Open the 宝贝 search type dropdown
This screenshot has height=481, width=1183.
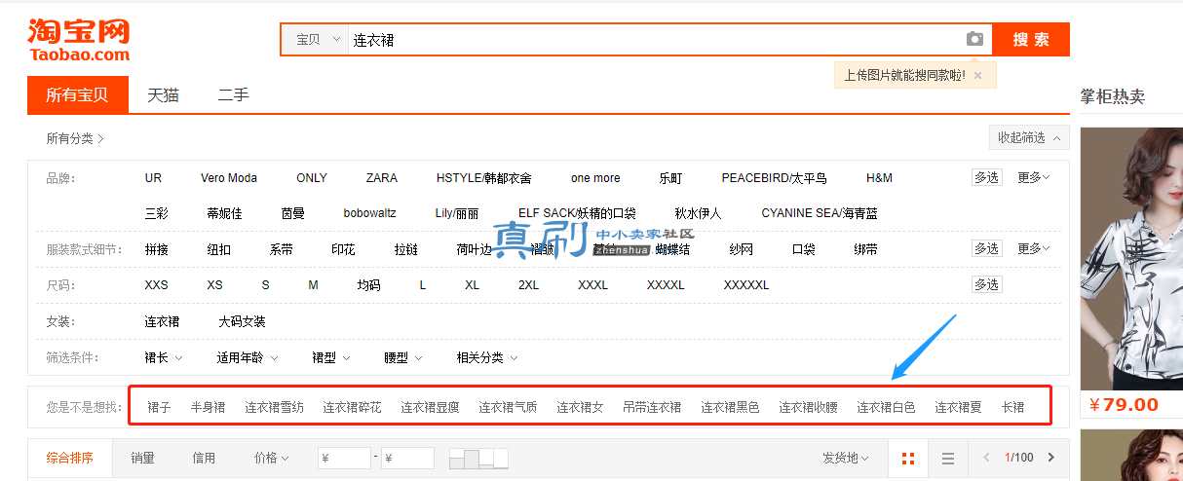[318, 40]
